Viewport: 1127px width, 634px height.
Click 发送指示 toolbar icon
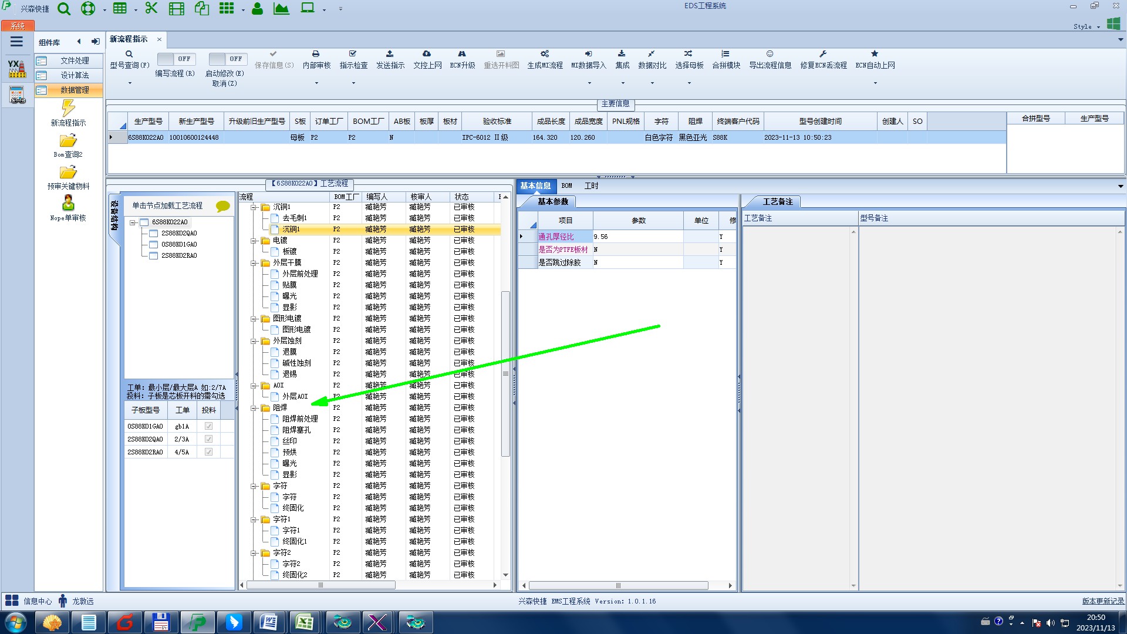coord(390,54)
